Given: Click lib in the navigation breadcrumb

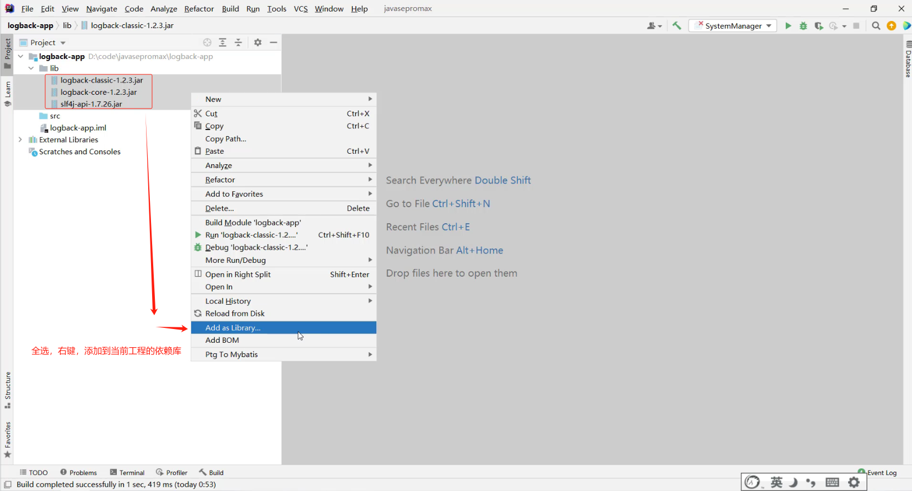Looking at the screenshot, I should tap(67, 25).
